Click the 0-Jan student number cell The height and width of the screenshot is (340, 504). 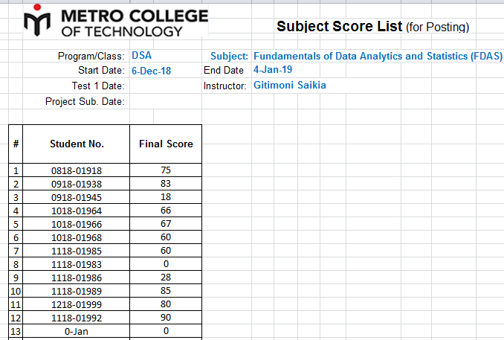click(x=77, y=331)
